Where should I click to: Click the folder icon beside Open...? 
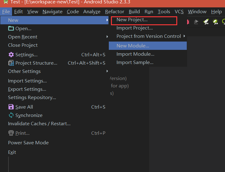tap(11, 29)
